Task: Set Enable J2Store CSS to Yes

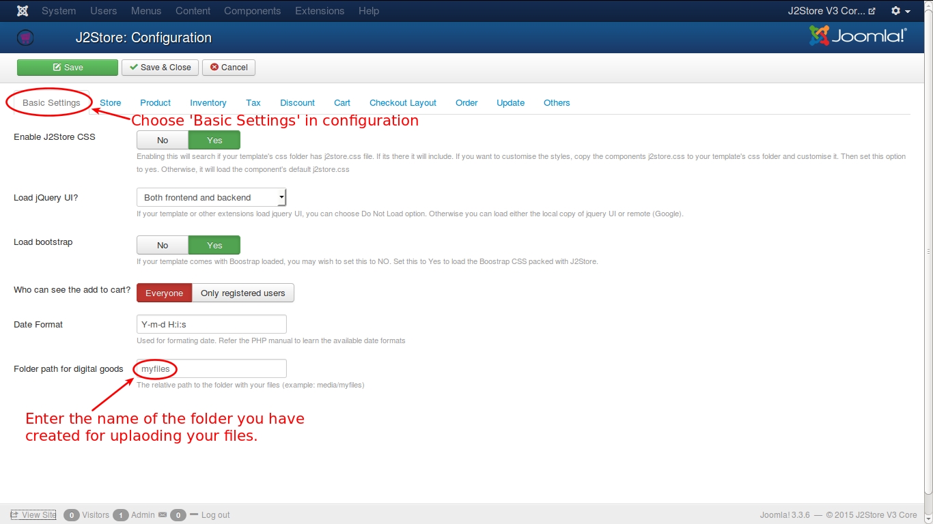Action: pyautogui.click(x=214, y=140)
